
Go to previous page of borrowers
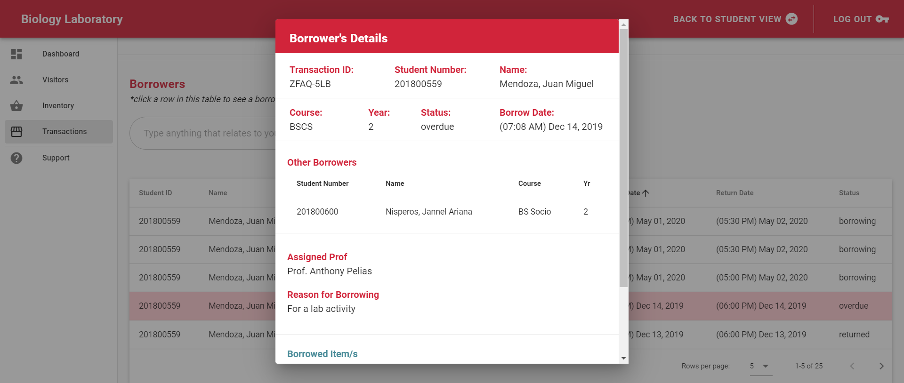pyautogui.click(x=852, y=366)
